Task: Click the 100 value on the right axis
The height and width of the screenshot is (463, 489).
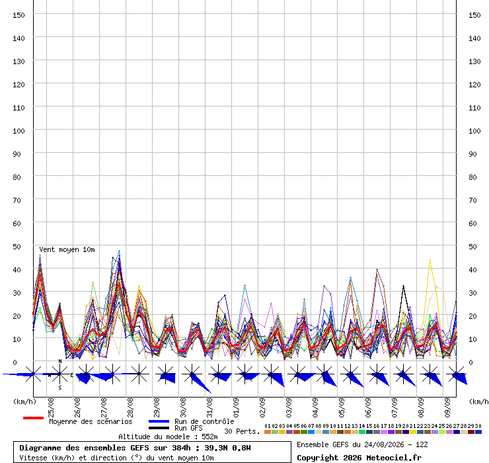Action: (x=474, y=131)
